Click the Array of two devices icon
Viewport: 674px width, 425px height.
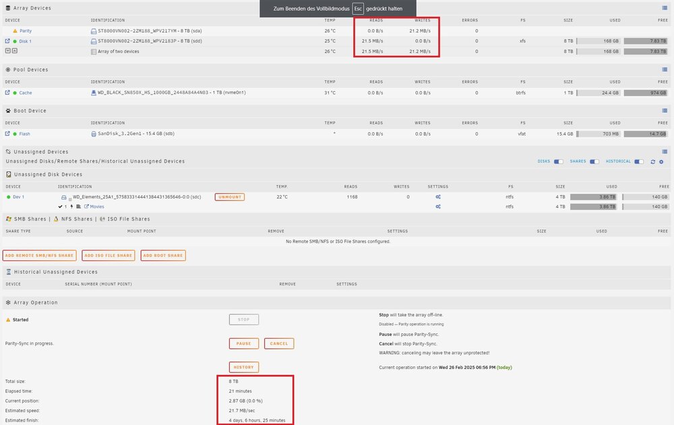coord(94,52)
